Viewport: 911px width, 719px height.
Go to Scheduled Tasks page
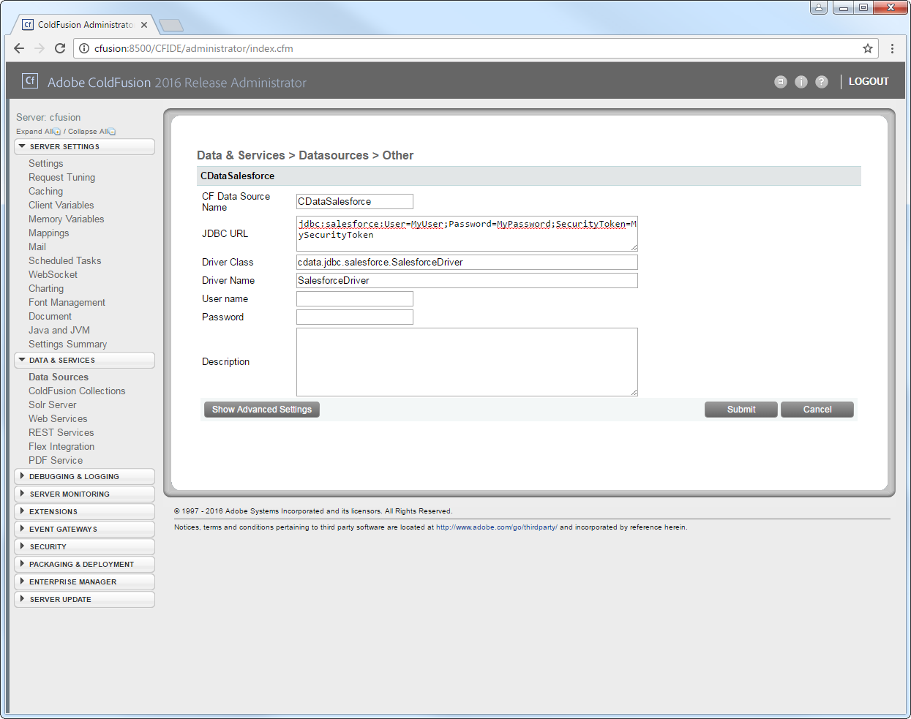[x=65, y=260]
